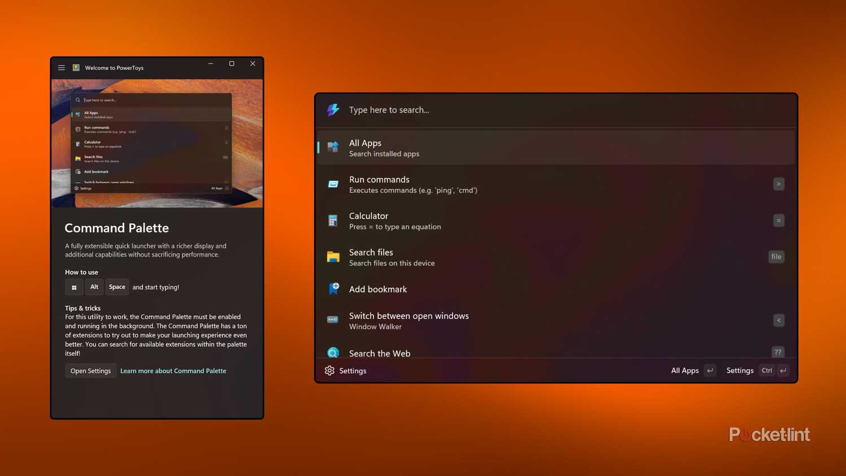Minimize the PowerToys window
This screenshot has height=476, width=846.
point(210,64)
